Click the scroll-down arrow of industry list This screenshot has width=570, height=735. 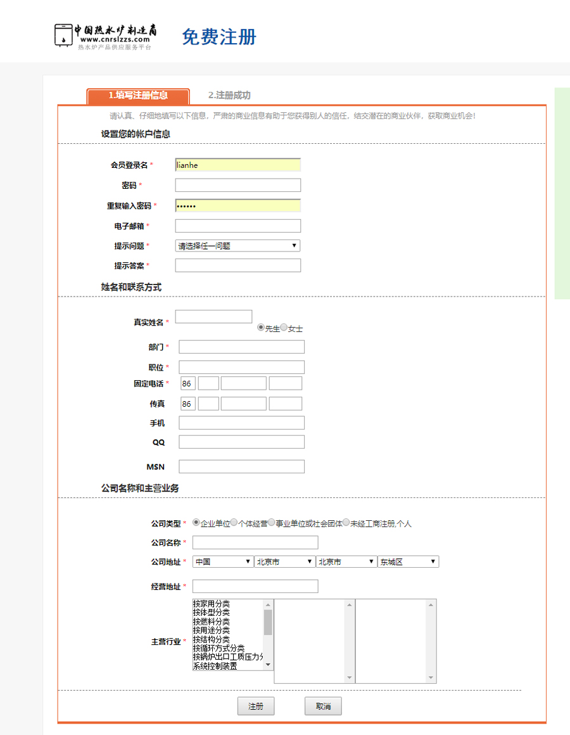click(268, 665)
